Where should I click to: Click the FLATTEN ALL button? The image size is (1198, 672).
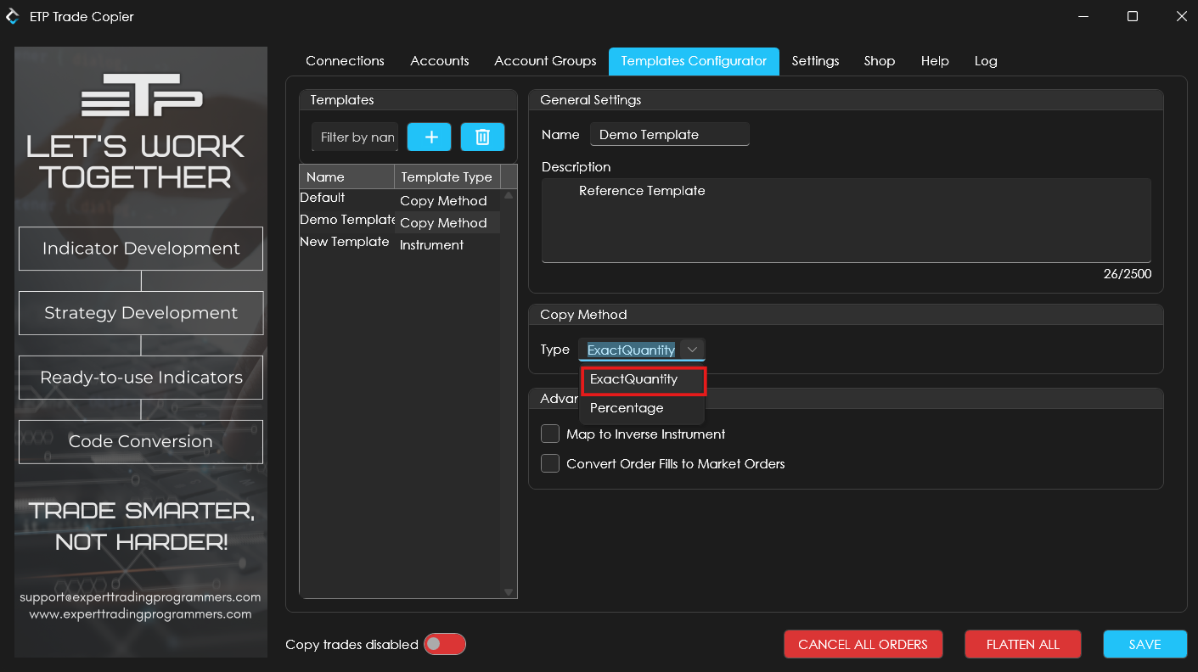(1023, 644)
